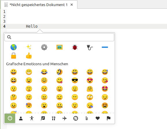Image resolution: width=167 pixels, height=129 pixels.
Task: Switch to symbols heart category
Action: click(x=98, y=118)
